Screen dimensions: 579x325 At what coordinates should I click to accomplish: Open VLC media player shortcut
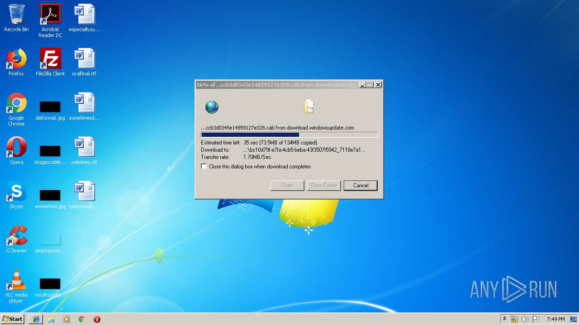coord(16,286)
